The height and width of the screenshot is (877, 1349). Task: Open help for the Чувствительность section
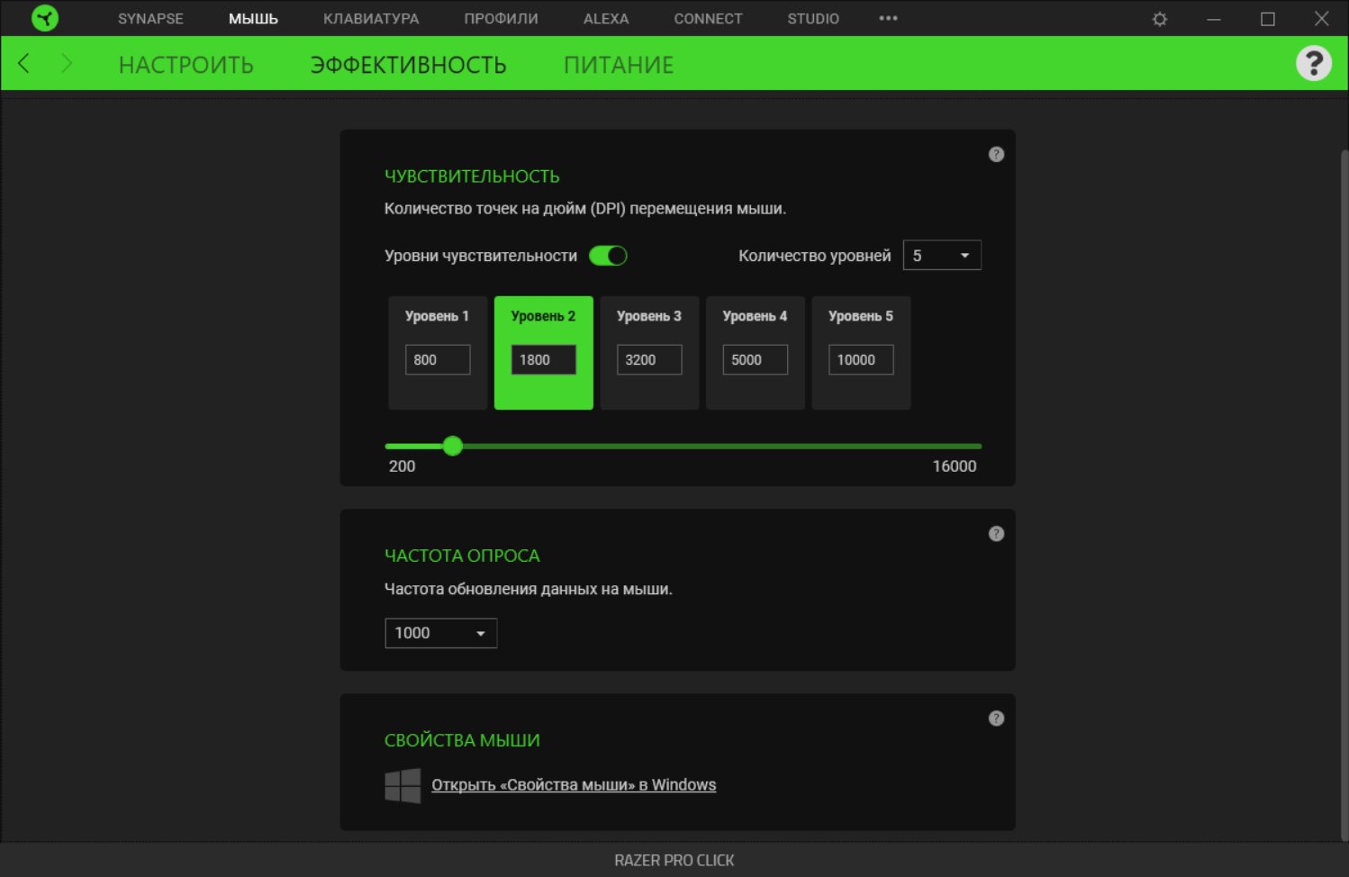click(996, 154)
